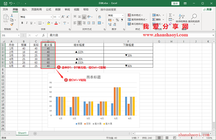This screenshot has height=140, width=216.
Task: Click the vertical scrollbar down arrow
Action: click(x=214, y=130)
